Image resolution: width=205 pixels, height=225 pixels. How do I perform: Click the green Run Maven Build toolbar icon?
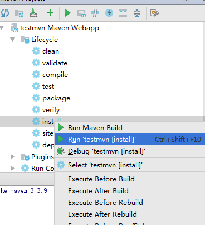[x=67, y=13]
